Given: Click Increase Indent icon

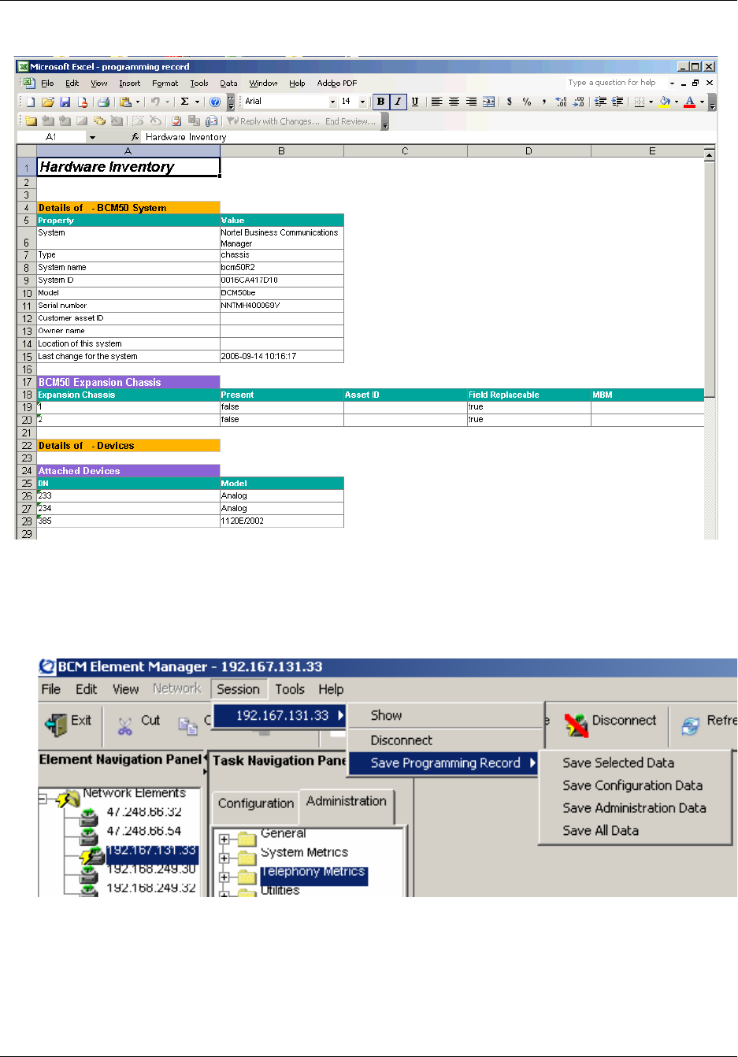Looking at the screenshot, I should (x=617, y=102).
